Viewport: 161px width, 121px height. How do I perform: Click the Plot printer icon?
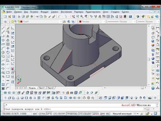click(19, 16)
